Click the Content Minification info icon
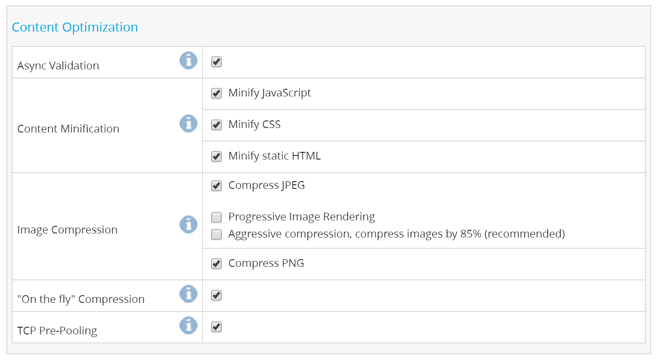 coord(188,123)
